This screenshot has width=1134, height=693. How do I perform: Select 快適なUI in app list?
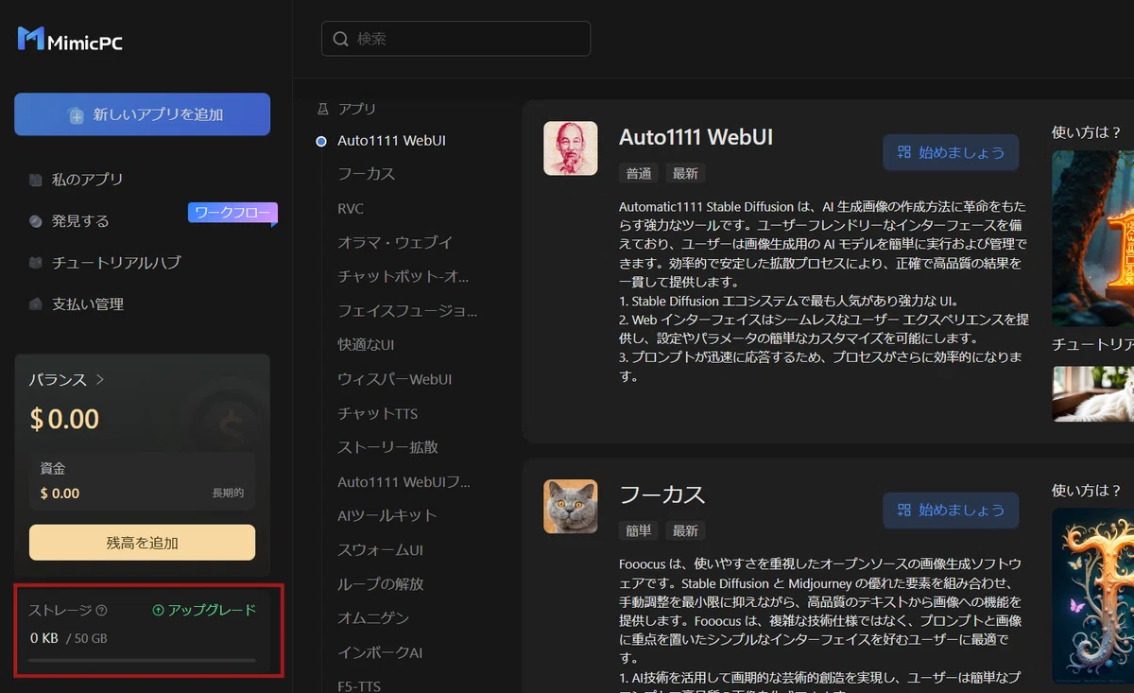pos(366,344)
